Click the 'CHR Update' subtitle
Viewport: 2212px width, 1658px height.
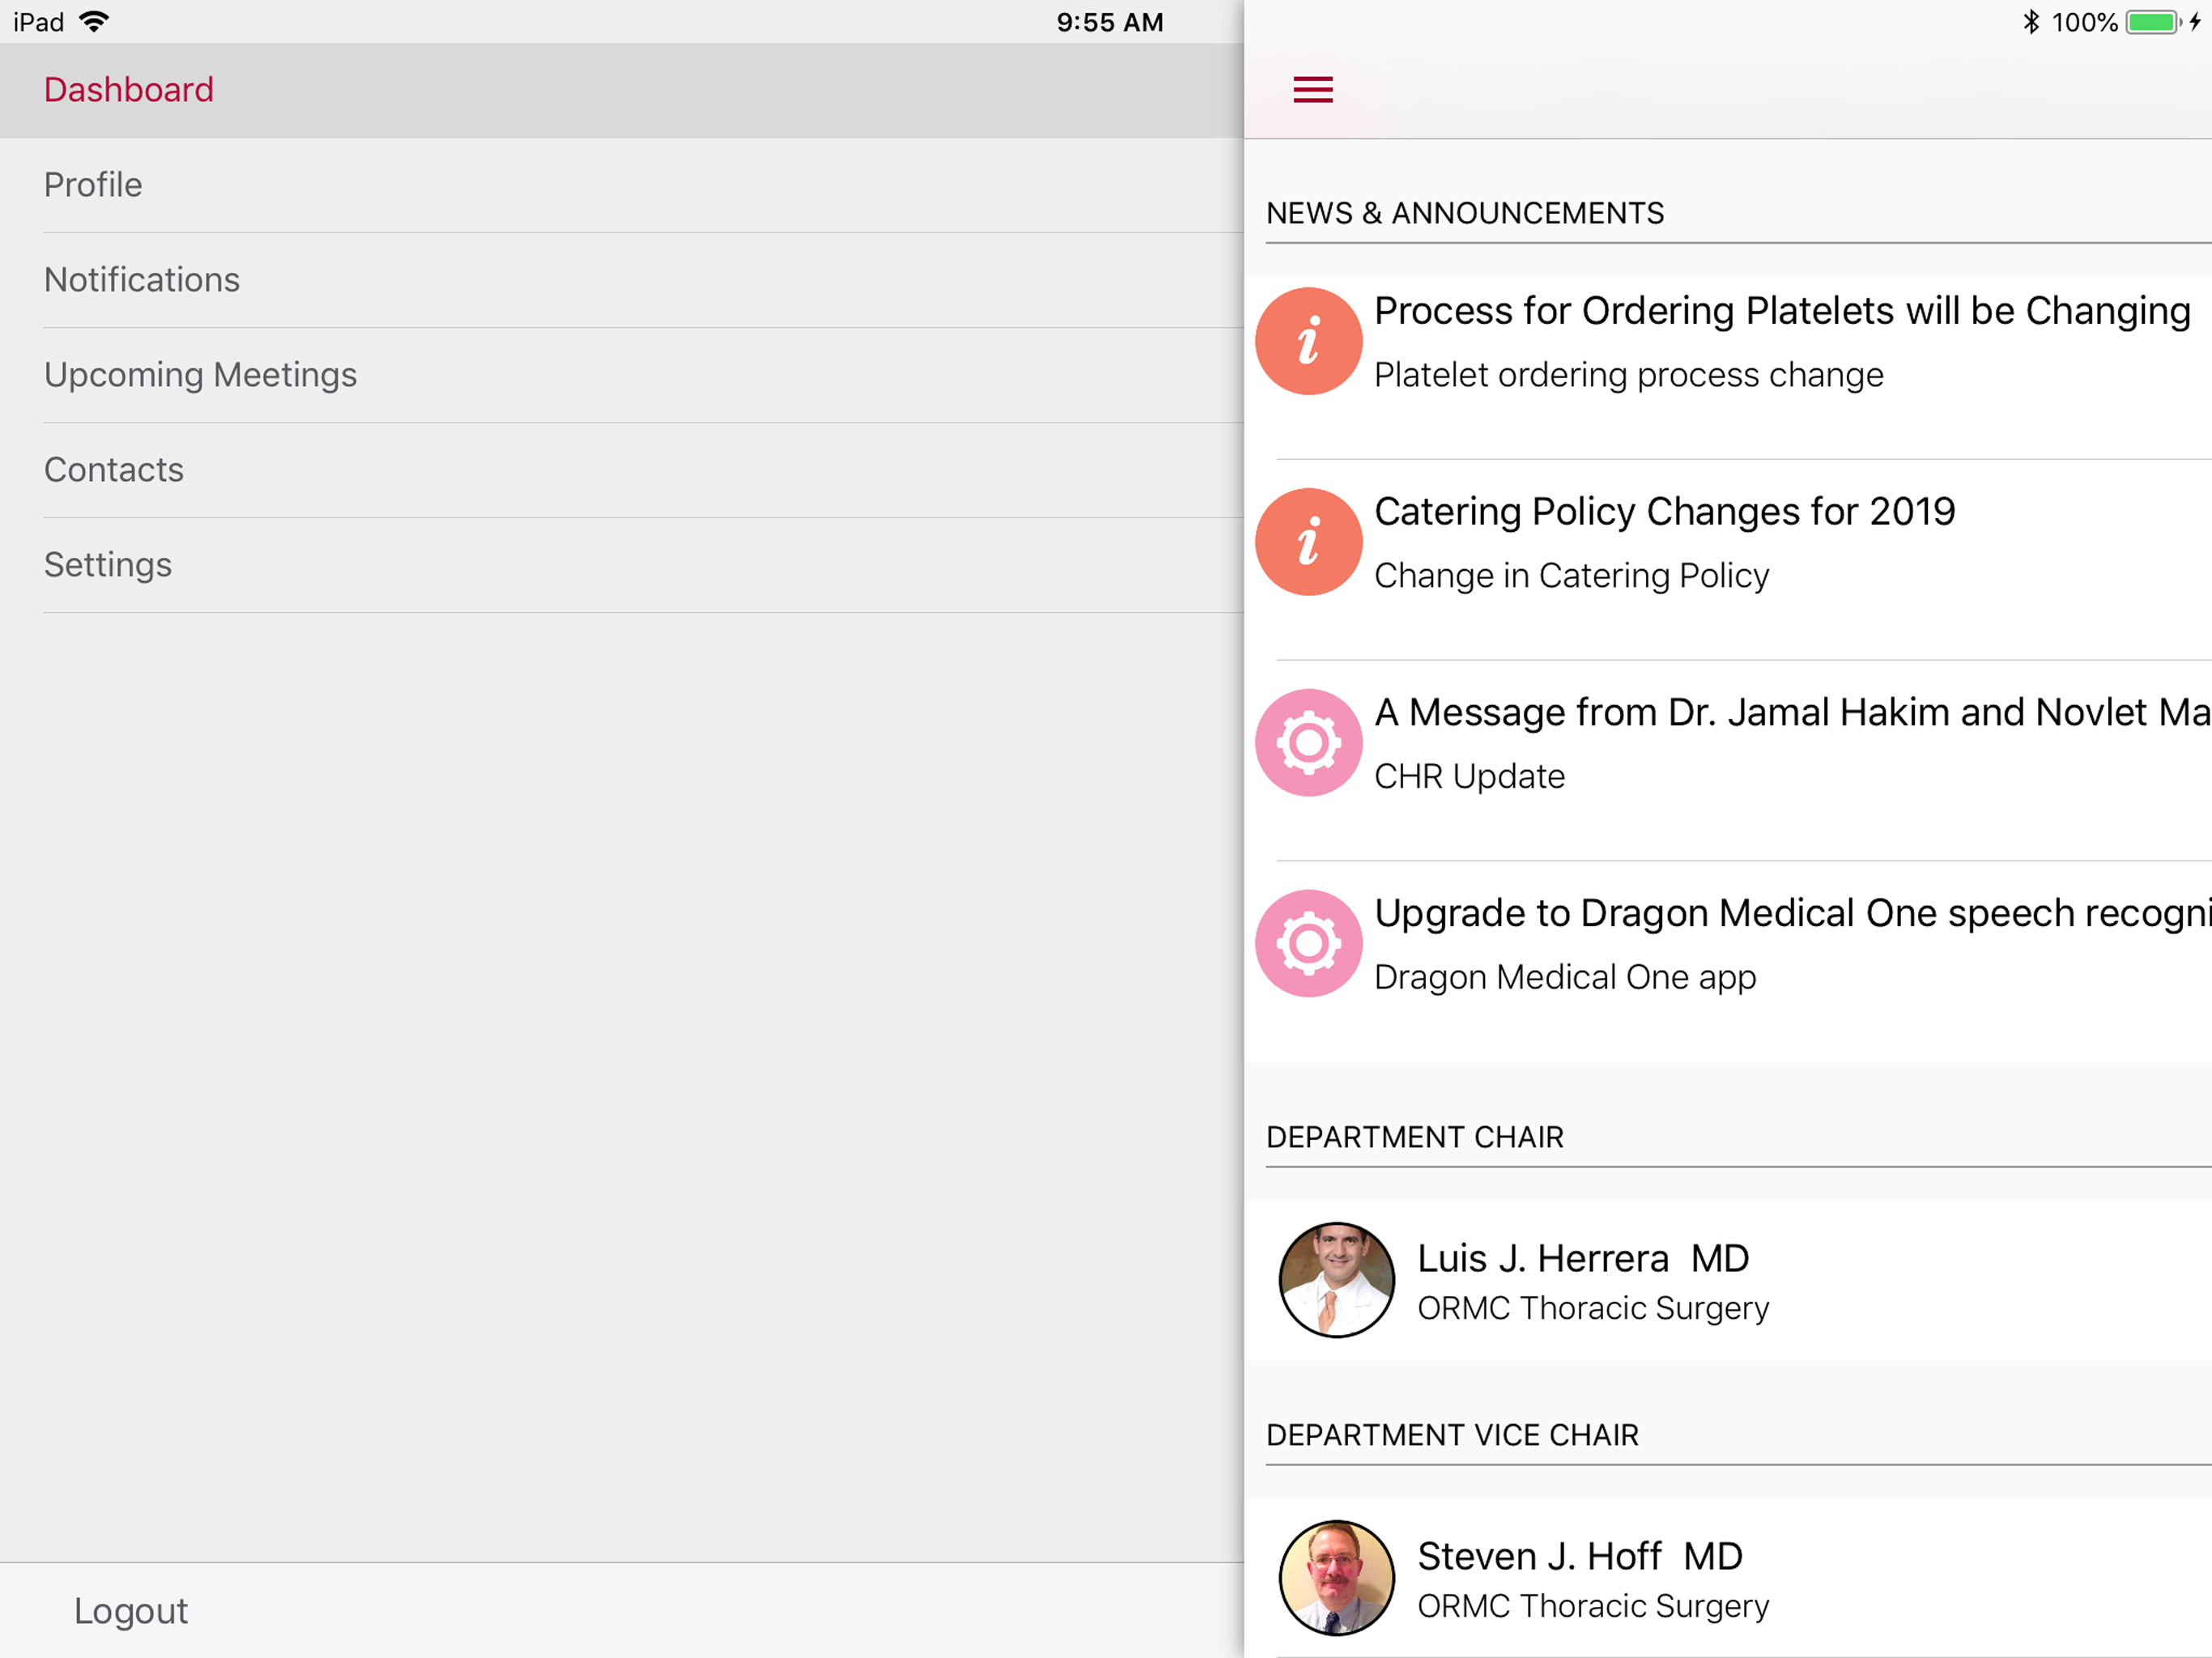pyautogui.click(x=1469, y=777)
